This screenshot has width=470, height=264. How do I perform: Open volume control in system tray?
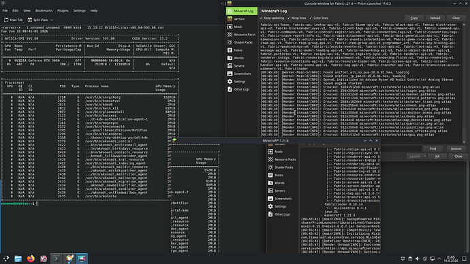pos(418,259)
